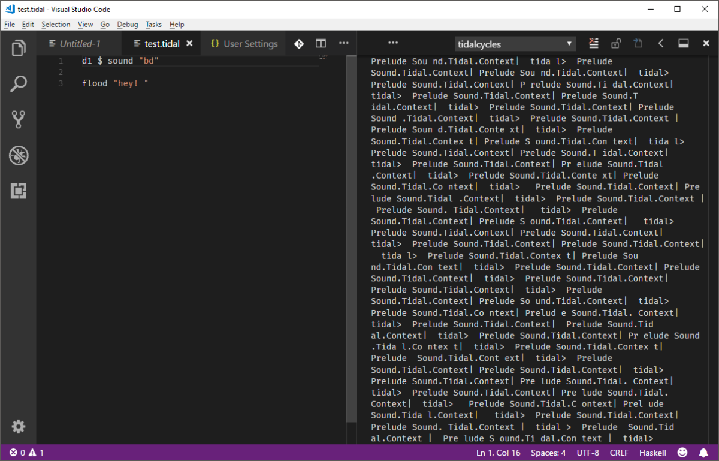Image resolution: width=719 pixels, height=461 pixels.
Task: Close the test.tidal tab
Action: point(190,44)
